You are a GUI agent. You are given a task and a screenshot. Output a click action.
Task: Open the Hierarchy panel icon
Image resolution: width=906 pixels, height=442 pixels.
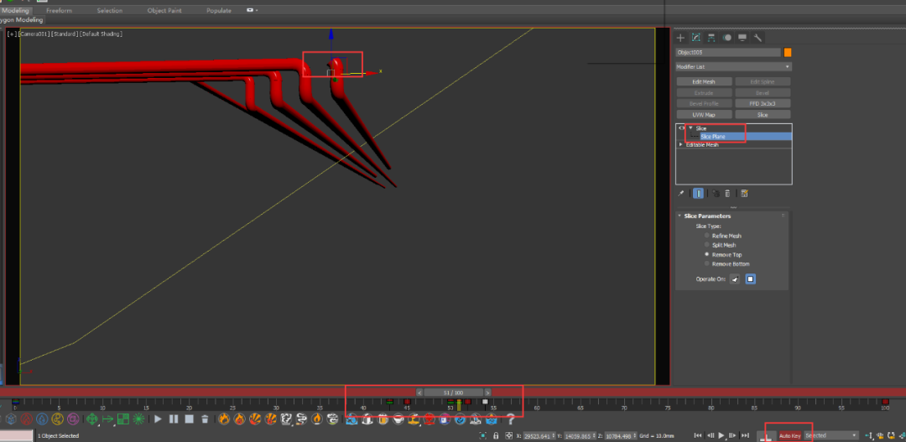(711, 38)
